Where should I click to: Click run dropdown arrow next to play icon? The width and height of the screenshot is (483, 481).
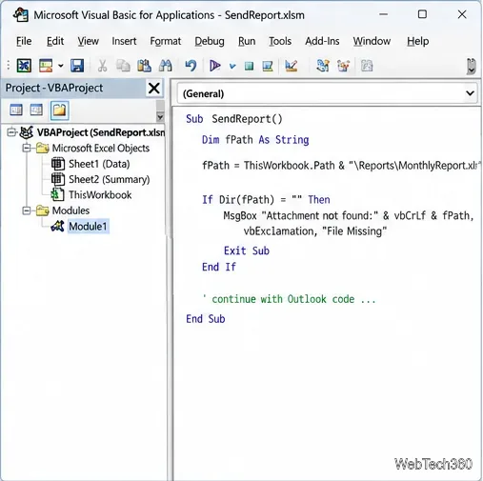pyautogui.click(x=232, y=66)
